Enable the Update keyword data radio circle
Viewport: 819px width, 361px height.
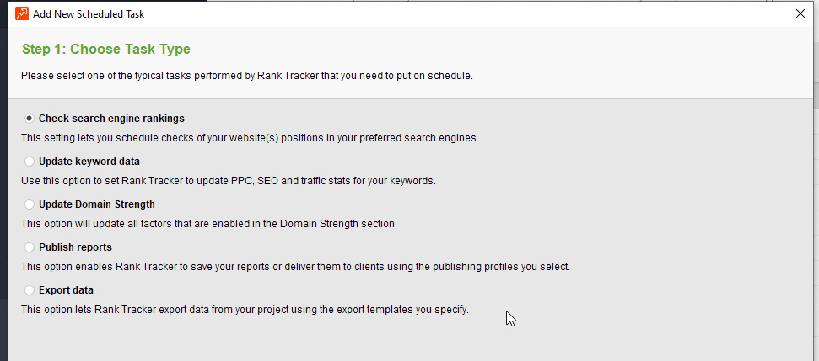(30, 162)
